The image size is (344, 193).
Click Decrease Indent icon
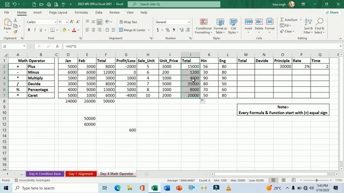click(x=107, y=30)
